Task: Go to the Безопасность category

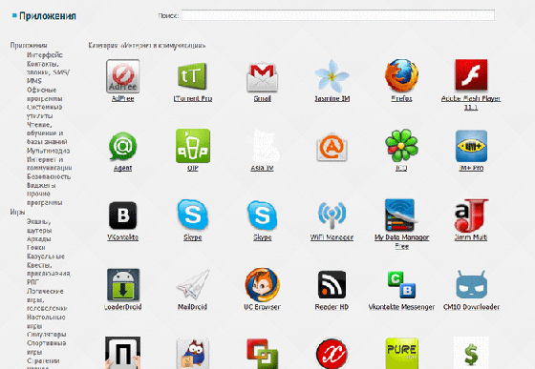Action: click(x=49, y=176)
